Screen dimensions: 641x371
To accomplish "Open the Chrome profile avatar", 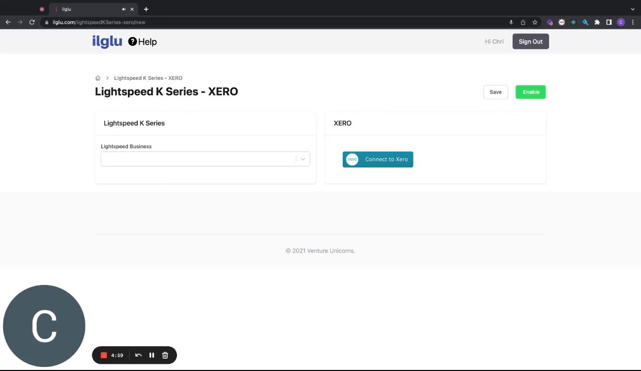I will click(621, 22).
